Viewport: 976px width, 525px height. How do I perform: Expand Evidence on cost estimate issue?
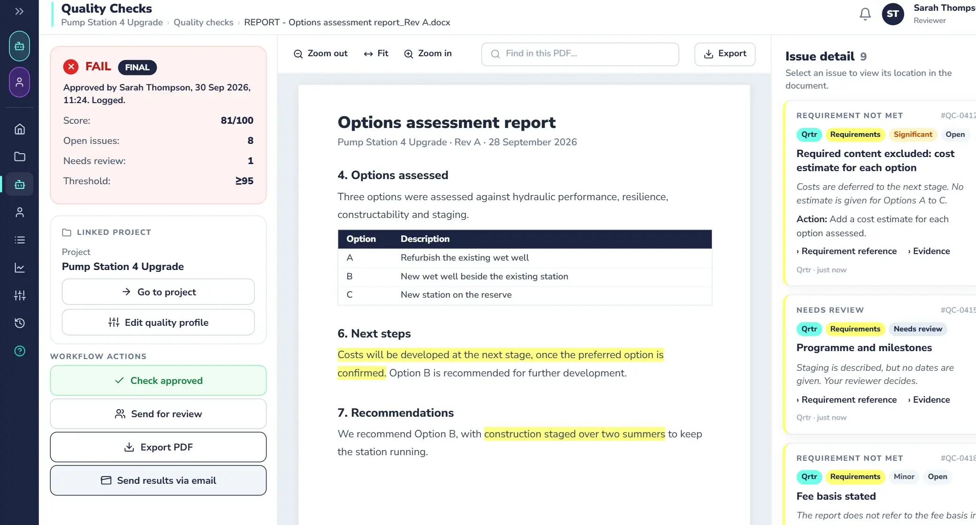(929, 251)
